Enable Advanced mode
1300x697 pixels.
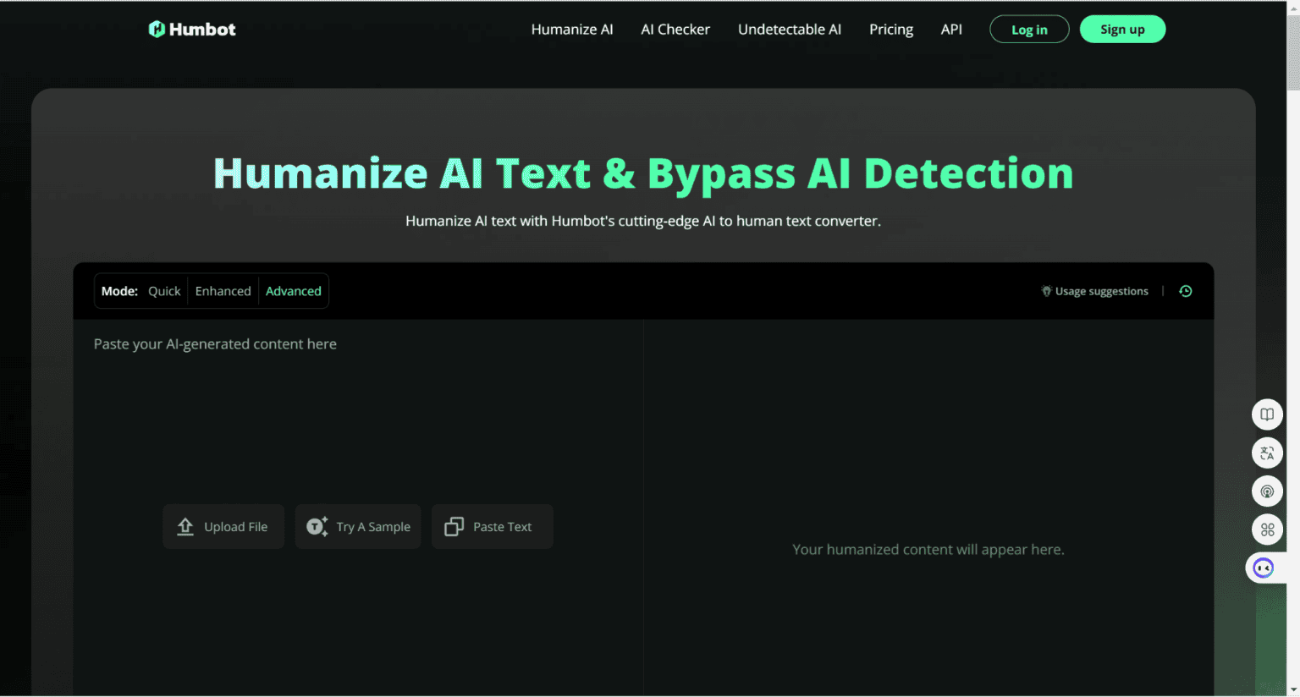[293, 290]
